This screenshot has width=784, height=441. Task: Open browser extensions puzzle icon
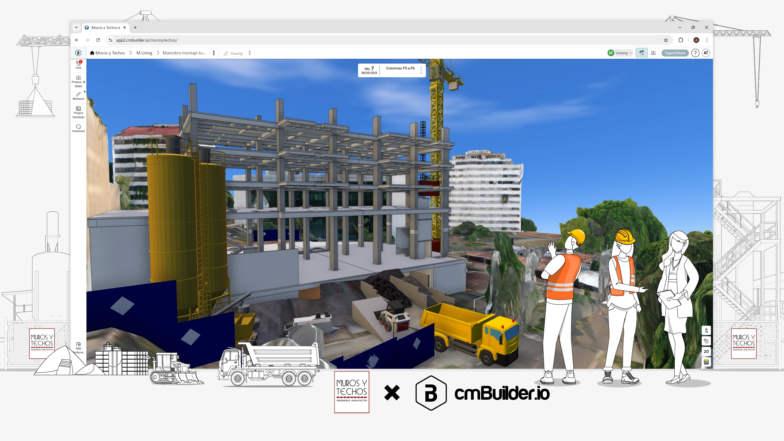pos(680,40)
